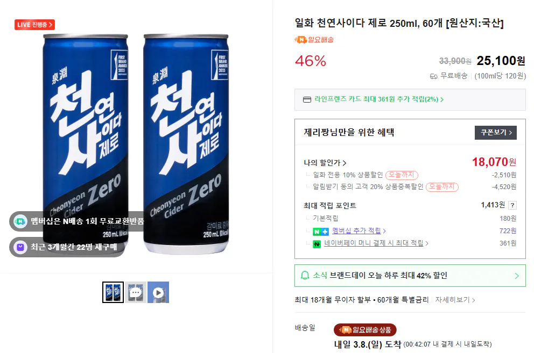The height and width of the screenshot is (353, 534).
Task: Open the 자세히보기 installment details link
Action: point(453,300)
